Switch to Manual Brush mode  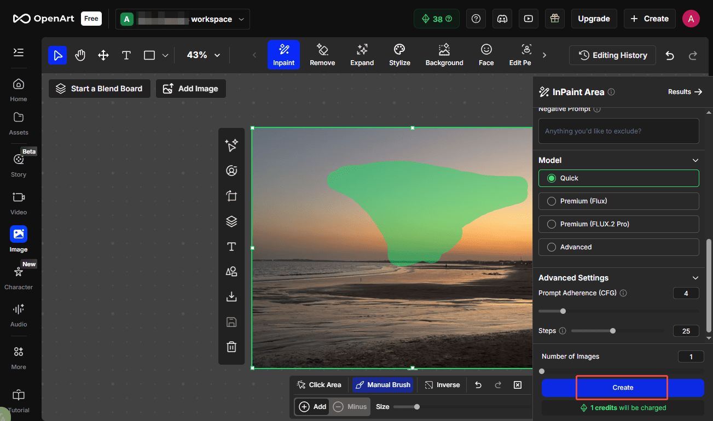382,384
